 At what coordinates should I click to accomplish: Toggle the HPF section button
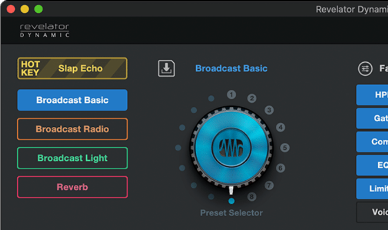click(373, 95)
